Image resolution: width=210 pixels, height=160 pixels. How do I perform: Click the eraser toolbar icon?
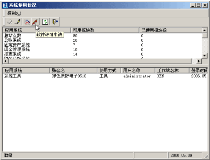9,22
